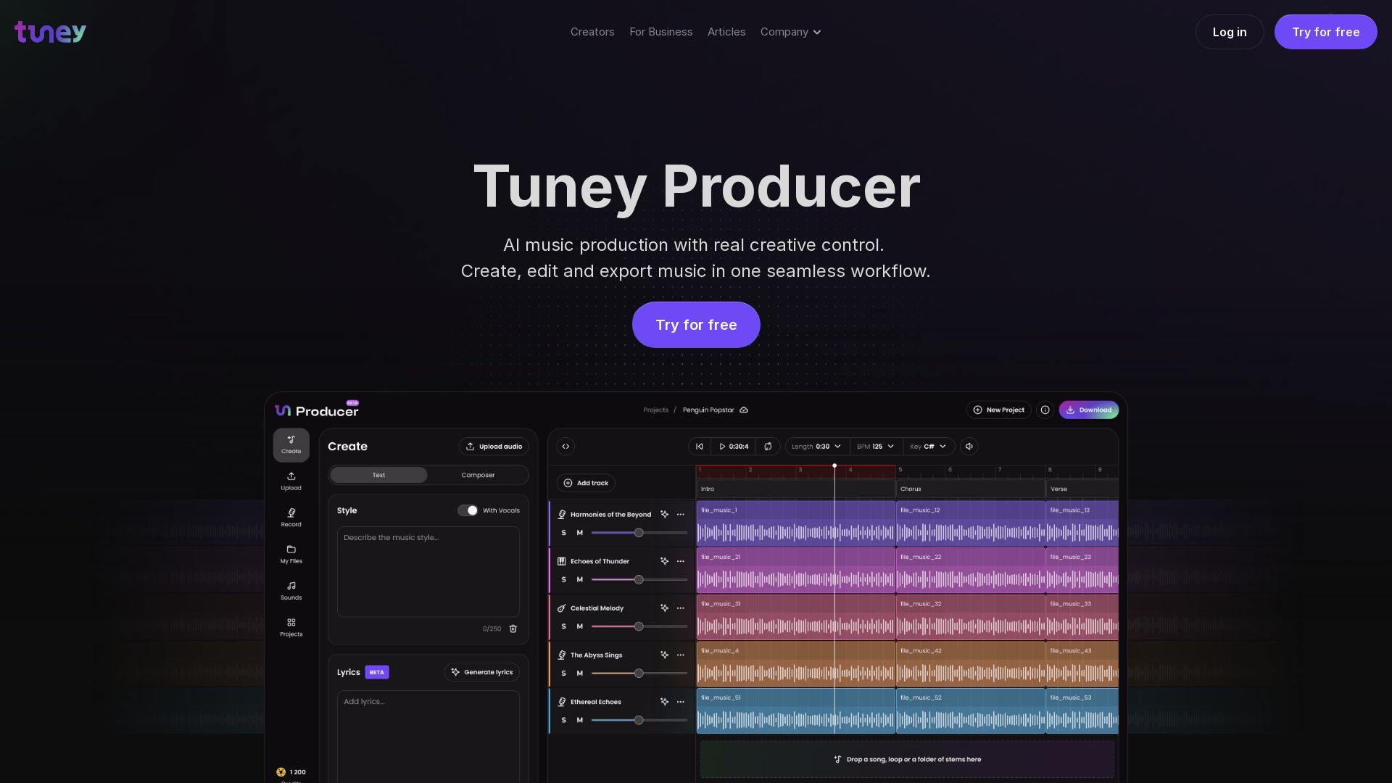
Task: Click the Generate lyrics button
Action: click(x=481, y=672)
